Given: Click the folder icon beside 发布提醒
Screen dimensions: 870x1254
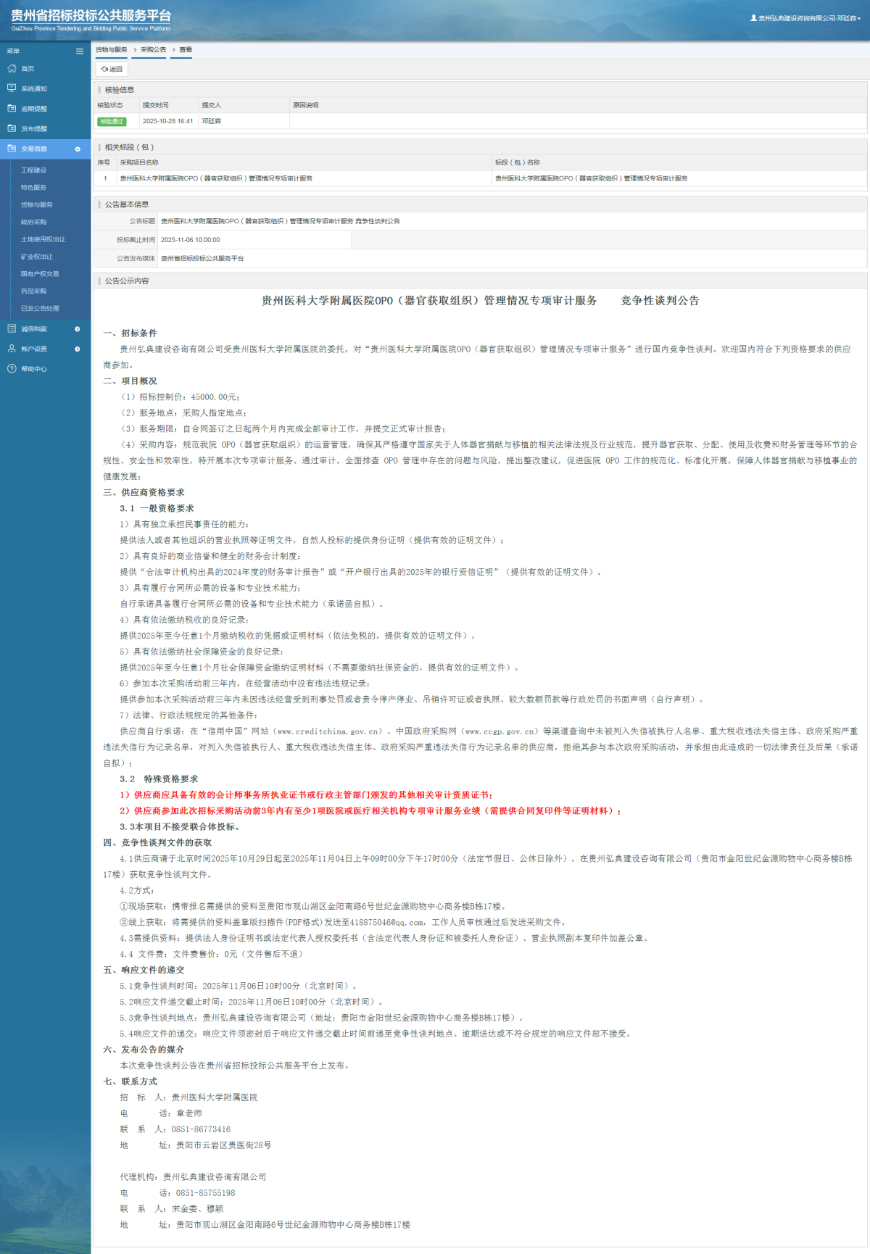Looking at the screenshot, I should [12, 128].
